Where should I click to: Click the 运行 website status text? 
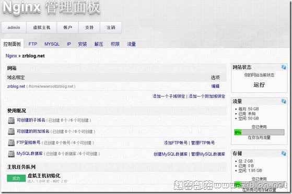click(259, 85)
